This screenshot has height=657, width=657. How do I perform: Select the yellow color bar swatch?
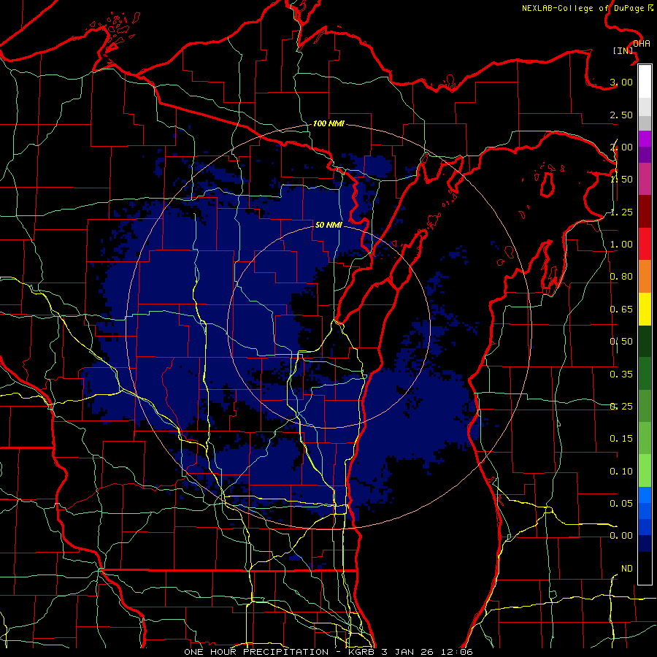pos(645,309)
